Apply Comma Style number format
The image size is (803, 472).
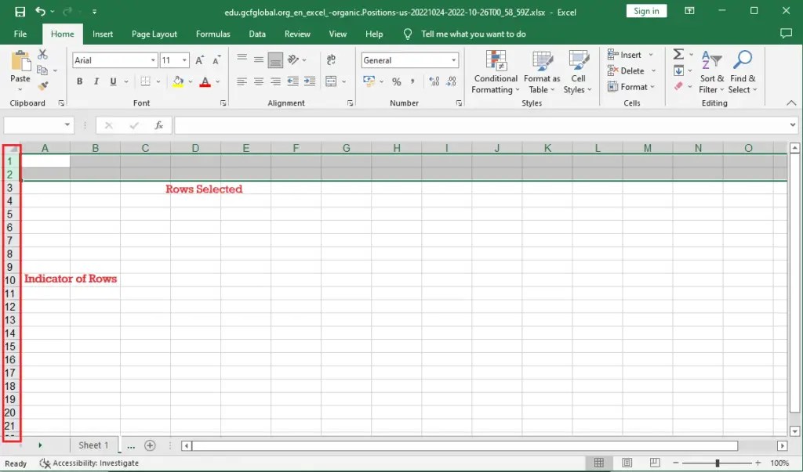click(412, 82)
